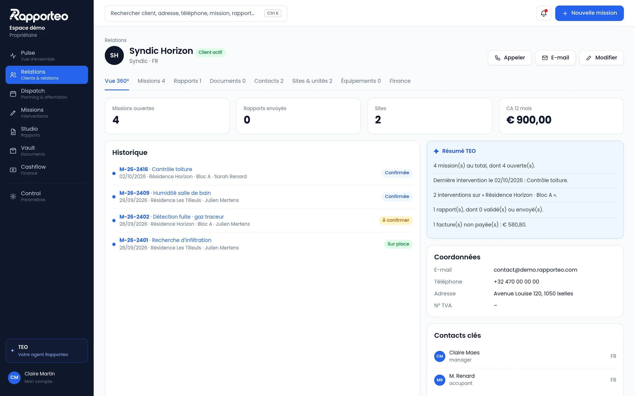Select the Documents 0 tab
The width and height of the screenshot is (635, 396).
point(228,81)
